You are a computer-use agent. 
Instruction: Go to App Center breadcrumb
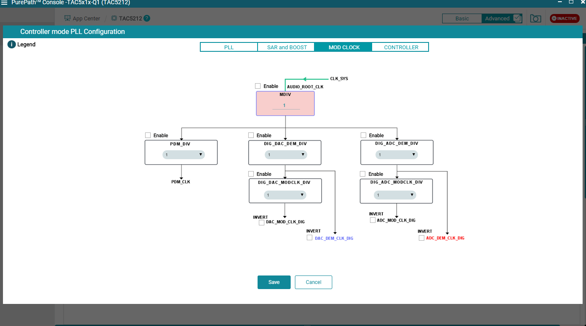87,18
